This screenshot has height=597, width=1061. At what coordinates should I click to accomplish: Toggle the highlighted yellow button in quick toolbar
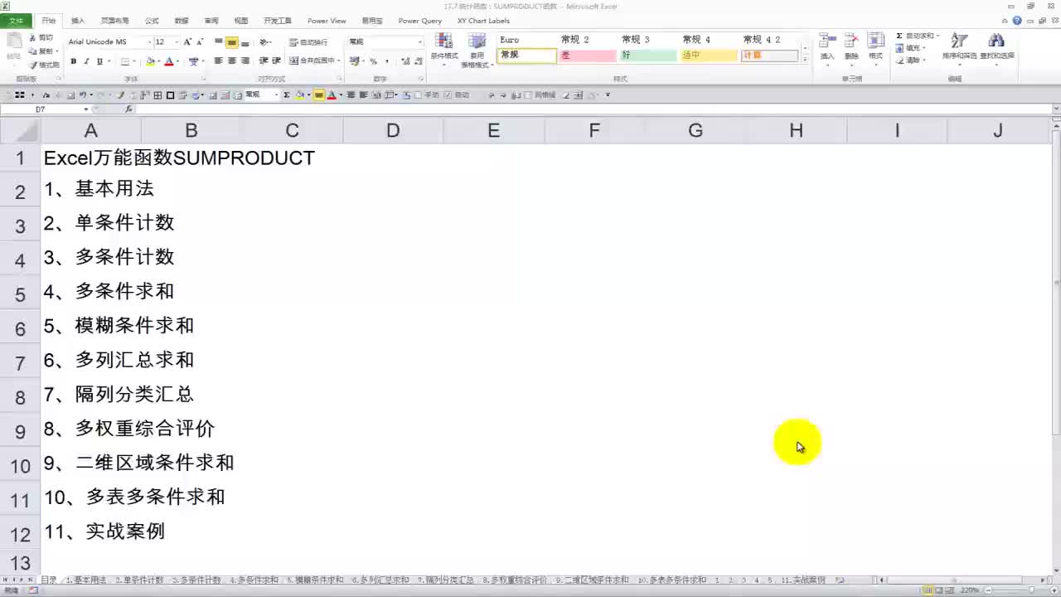pos(319,95)
